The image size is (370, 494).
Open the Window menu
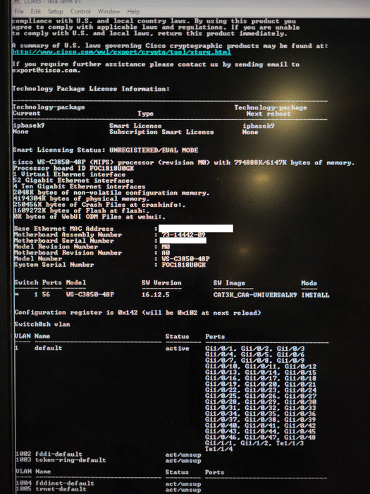(x=109, y=11)
